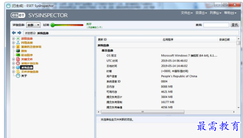Viewport: 243px width, 138px height.
Task: Expand the 关键文件 tree node
Action: (x=14, y=59)
